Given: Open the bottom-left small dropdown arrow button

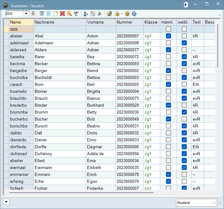Looking at the screenshot, I should tap(6, 202).
